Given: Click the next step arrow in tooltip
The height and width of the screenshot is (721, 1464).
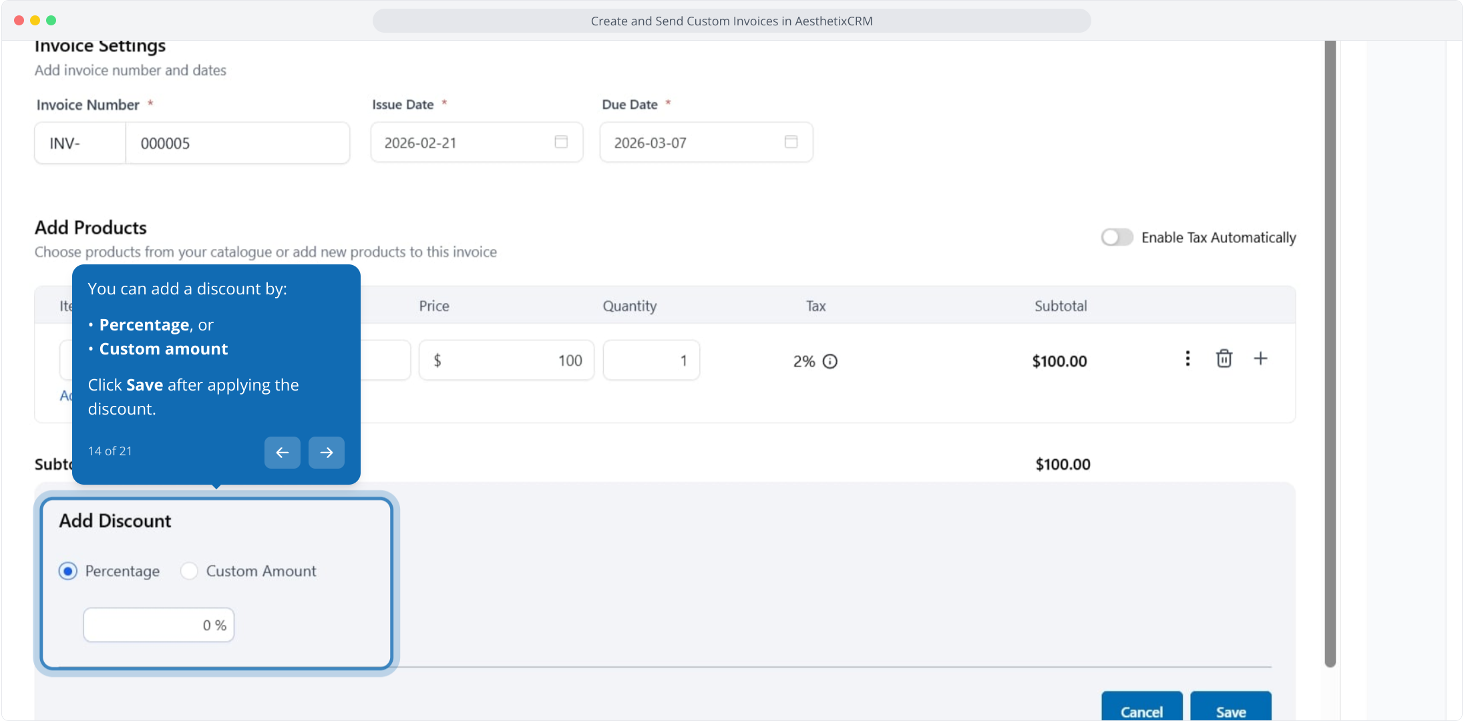Looking at the screenshot, I should (x=326, y=453).
